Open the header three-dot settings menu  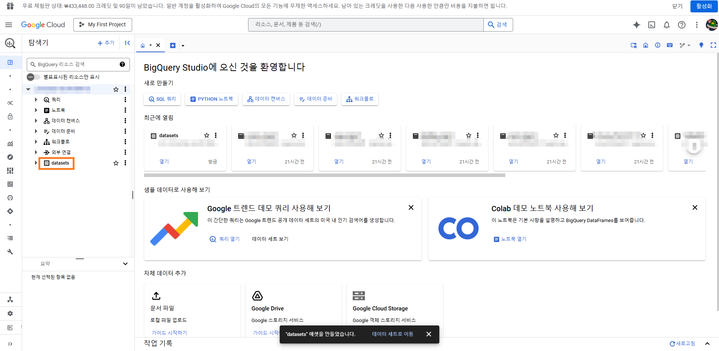coord(697,25)
